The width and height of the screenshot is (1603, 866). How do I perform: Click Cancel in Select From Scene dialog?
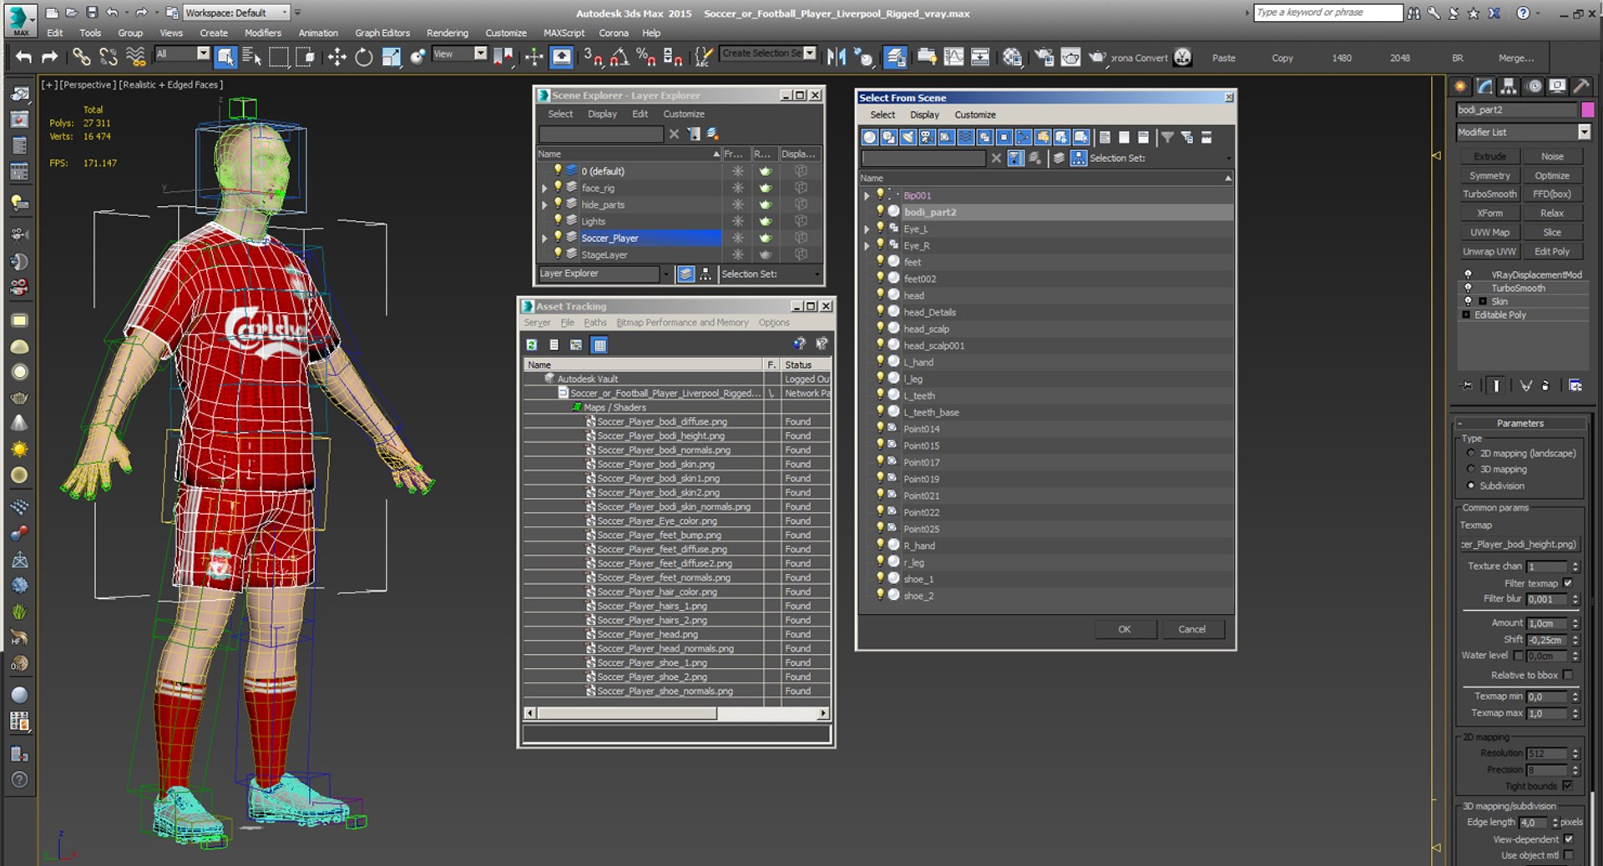(x=1191, y=629)
